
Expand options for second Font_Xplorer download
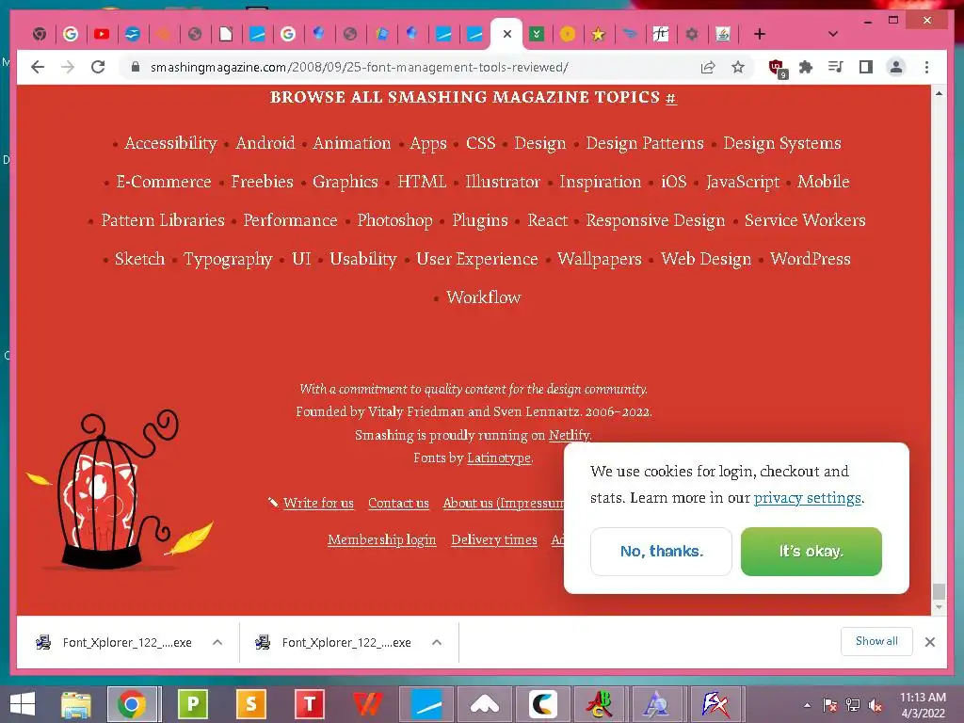437,642
